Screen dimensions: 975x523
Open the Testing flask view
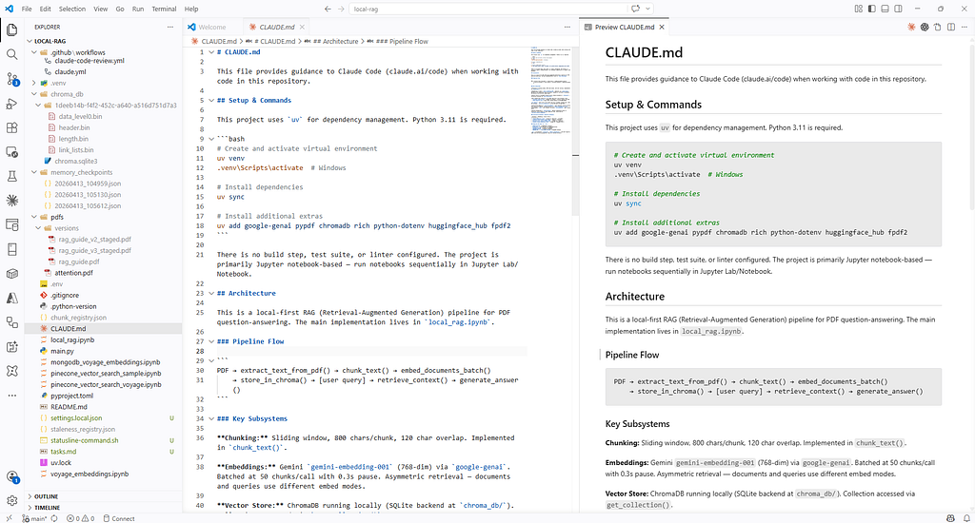tap(11, 177)
